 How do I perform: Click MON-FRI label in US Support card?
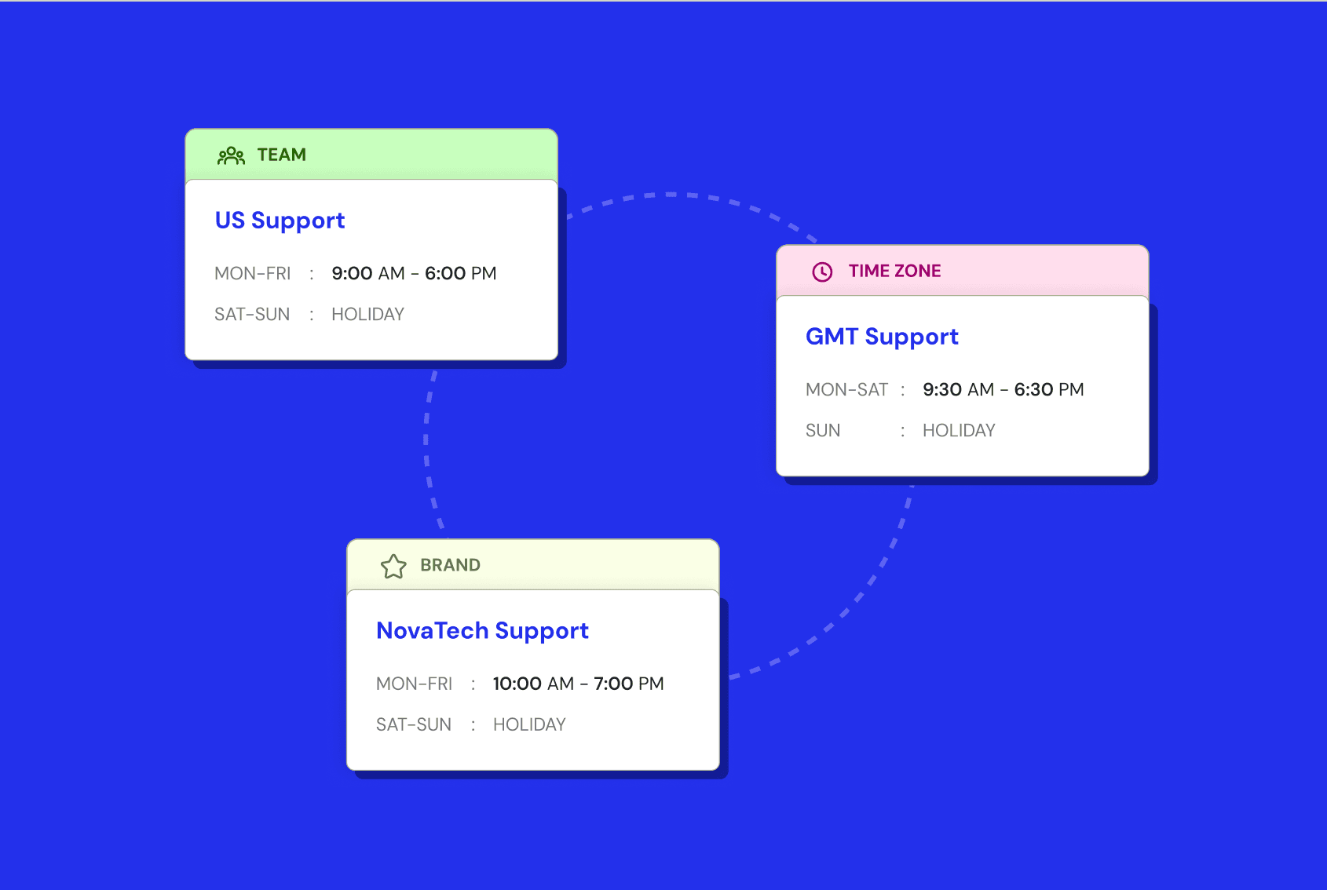[x=252, y=273]
